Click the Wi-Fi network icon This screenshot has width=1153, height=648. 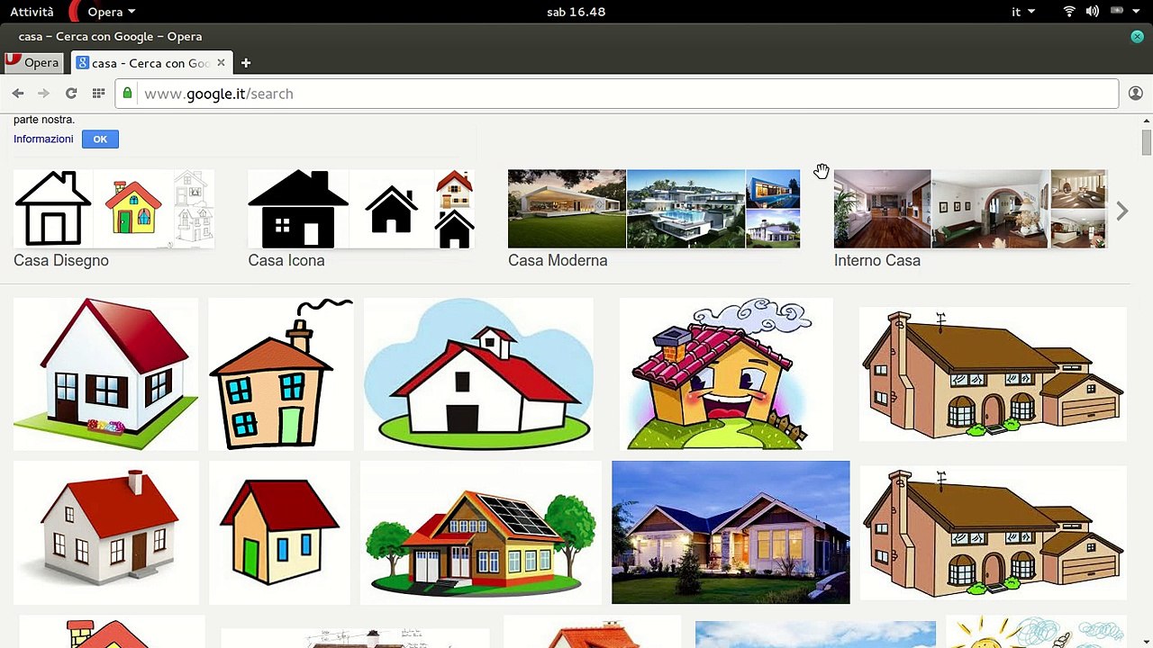(1070, 12)
